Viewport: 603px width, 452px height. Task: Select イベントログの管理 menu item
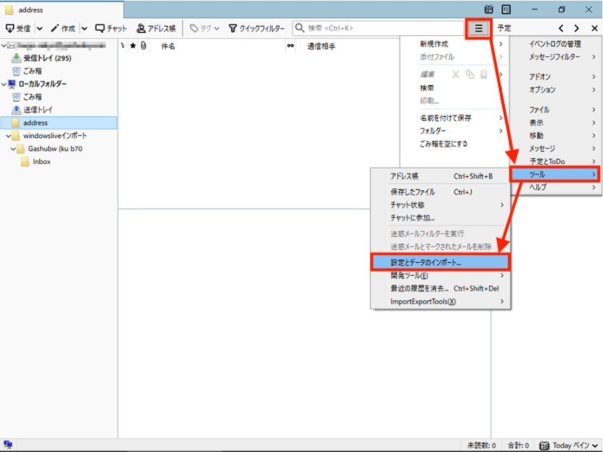pos(556,44)
